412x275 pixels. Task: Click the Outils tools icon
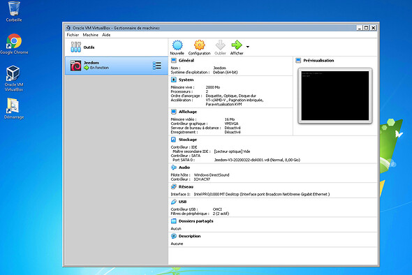[x=75, y=47]
